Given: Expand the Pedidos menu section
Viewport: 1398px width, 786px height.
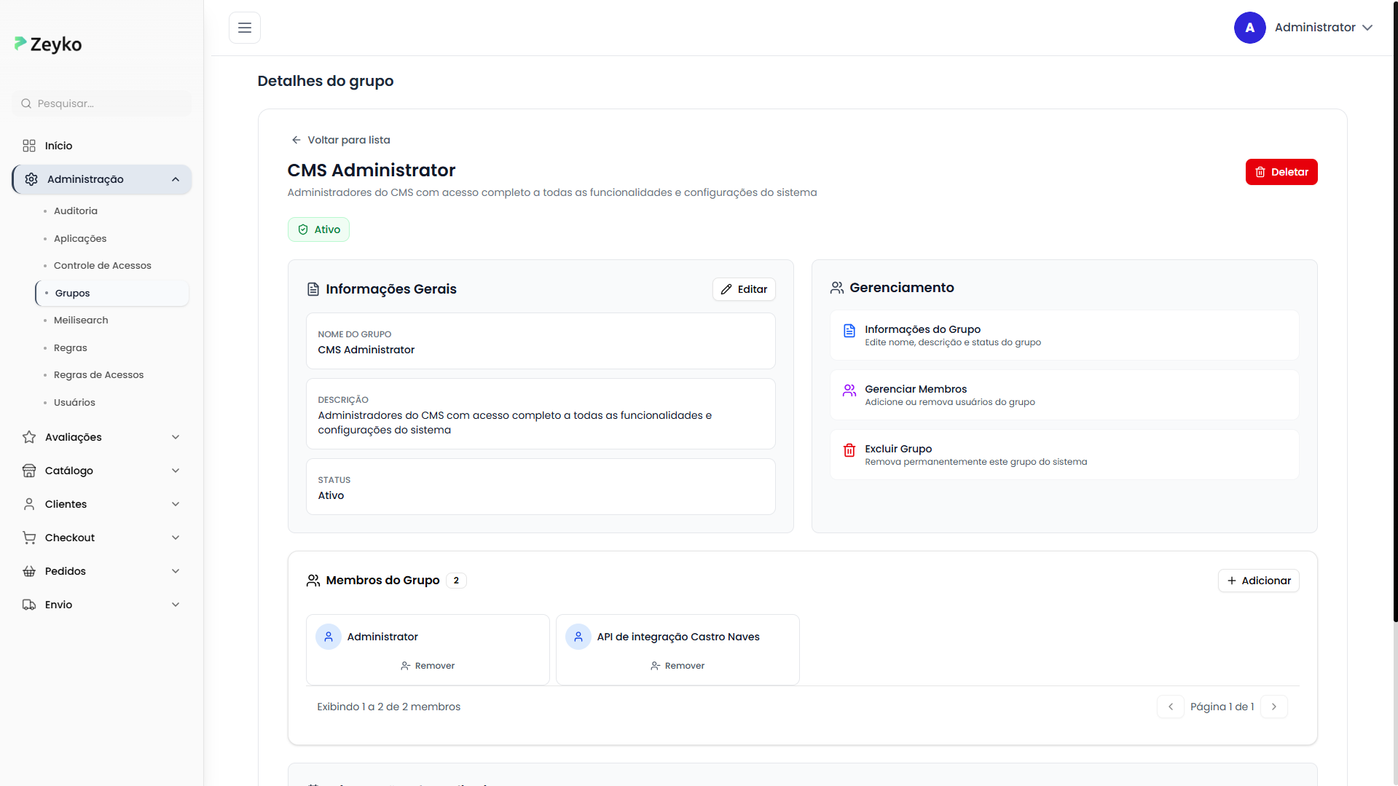Looking at the screenshot, I should [176, 571].
